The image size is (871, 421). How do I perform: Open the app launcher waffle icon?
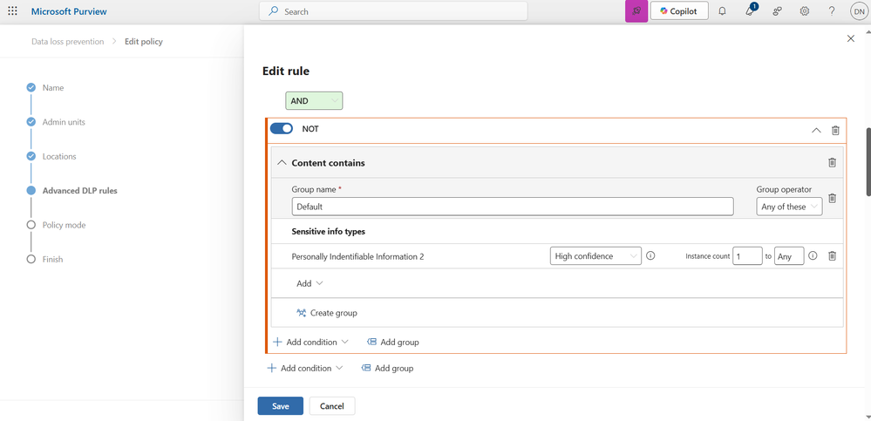click(13, 11)
